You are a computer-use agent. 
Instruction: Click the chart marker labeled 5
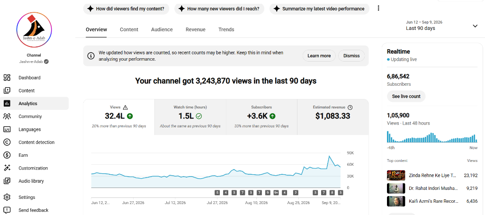pyautogui.click(x=217, y=193)
